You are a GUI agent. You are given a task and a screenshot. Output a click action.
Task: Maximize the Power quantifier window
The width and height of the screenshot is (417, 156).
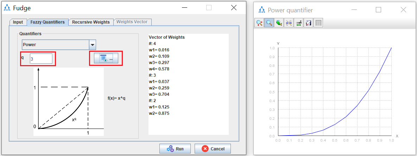point(379,10)
